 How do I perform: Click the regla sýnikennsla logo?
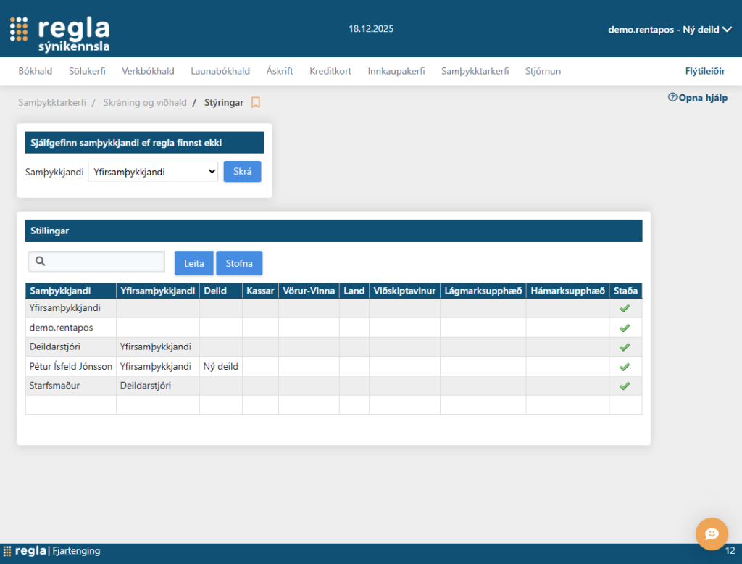click(60, 33)
